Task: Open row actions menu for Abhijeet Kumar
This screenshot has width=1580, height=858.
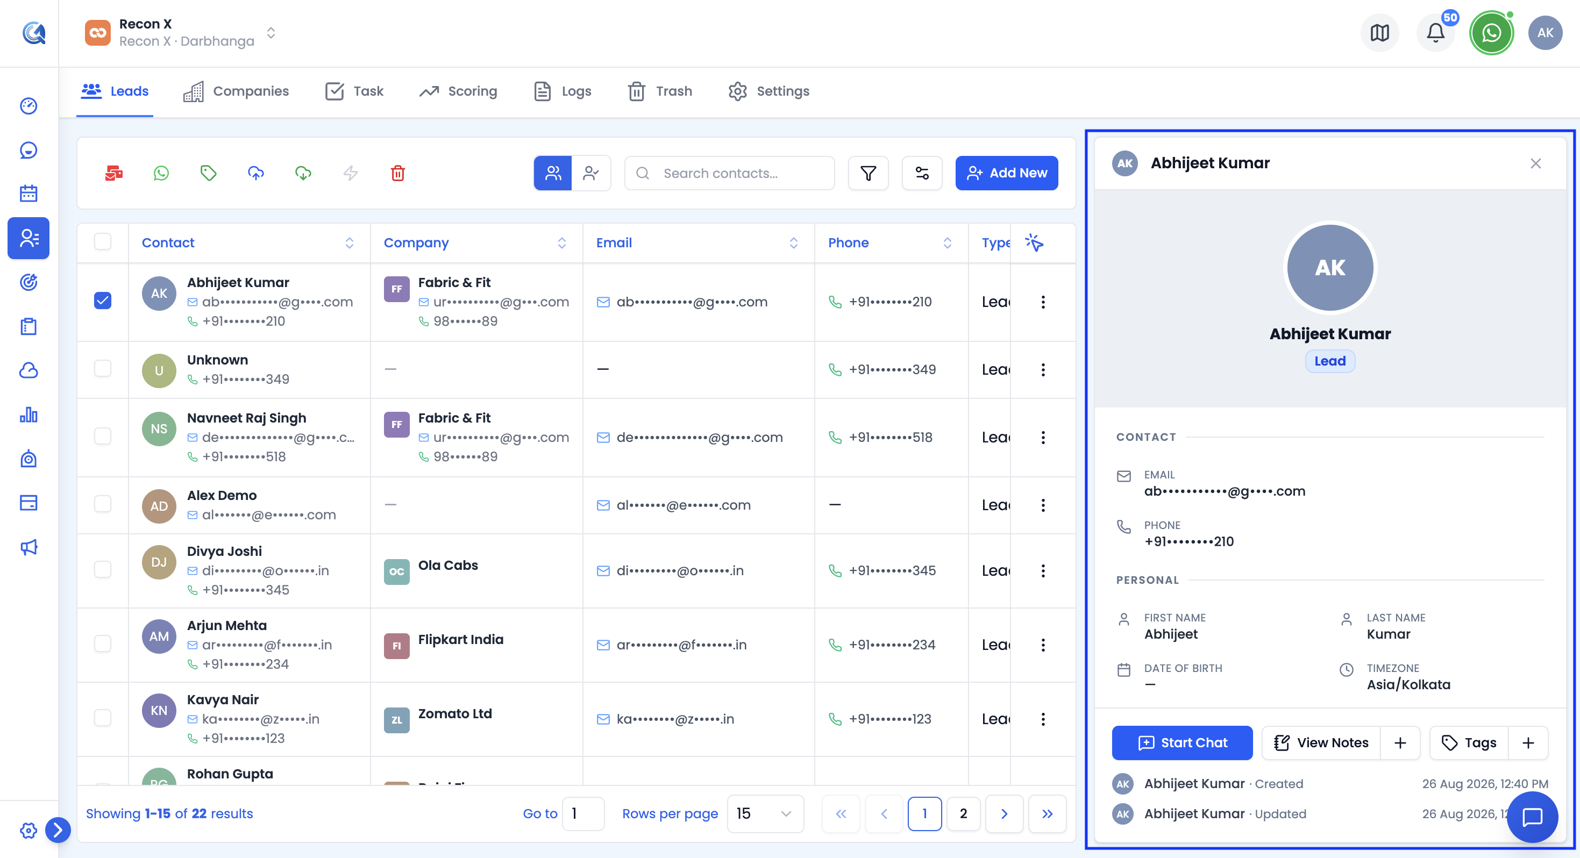Action: pos(1043,302)
